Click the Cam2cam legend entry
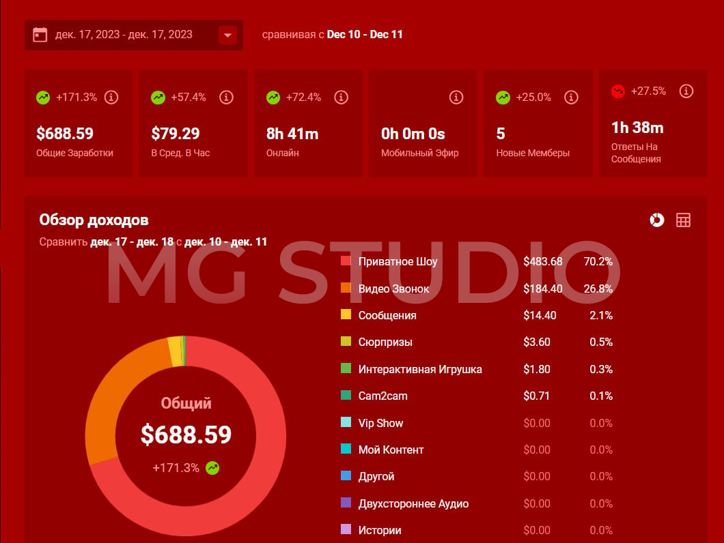The image size is (724, 543). tap(382, 396)
